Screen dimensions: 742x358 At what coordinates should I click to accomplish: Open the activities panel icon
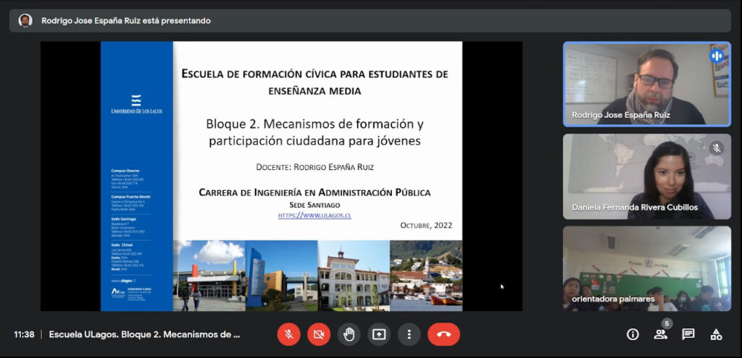(716, 334)
